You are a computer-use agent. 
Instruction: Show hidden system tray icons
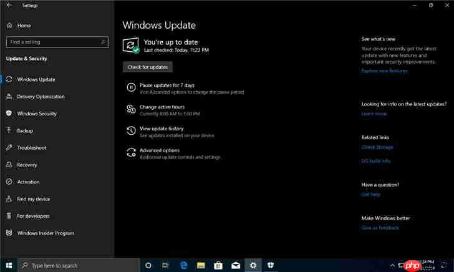coord(392,265)
